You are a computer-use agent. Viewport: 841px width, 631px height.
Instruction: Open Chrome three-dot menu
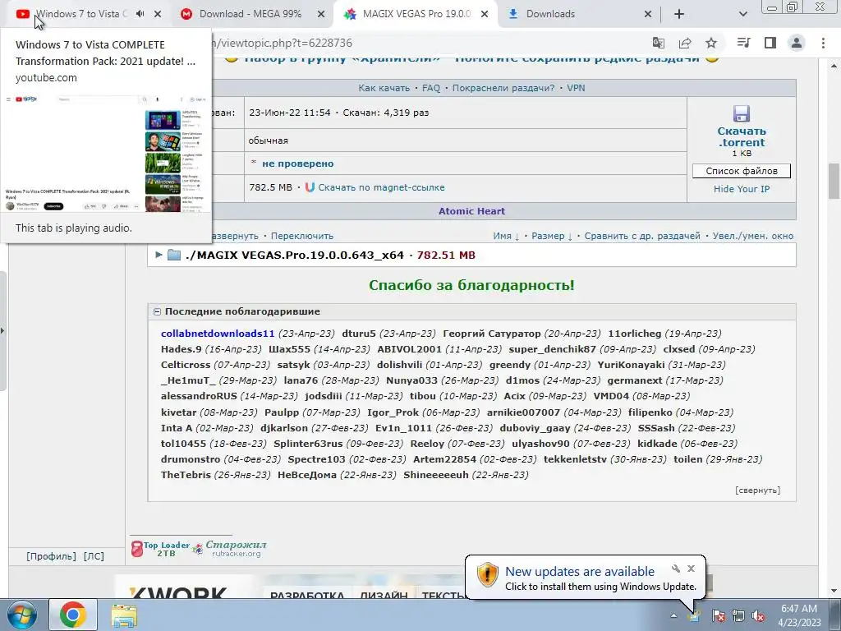[x=823, y=43]
